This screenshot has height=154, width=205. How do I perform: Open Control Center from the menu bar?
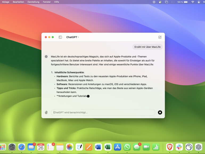pyautogui.click(x=199, y=2)
